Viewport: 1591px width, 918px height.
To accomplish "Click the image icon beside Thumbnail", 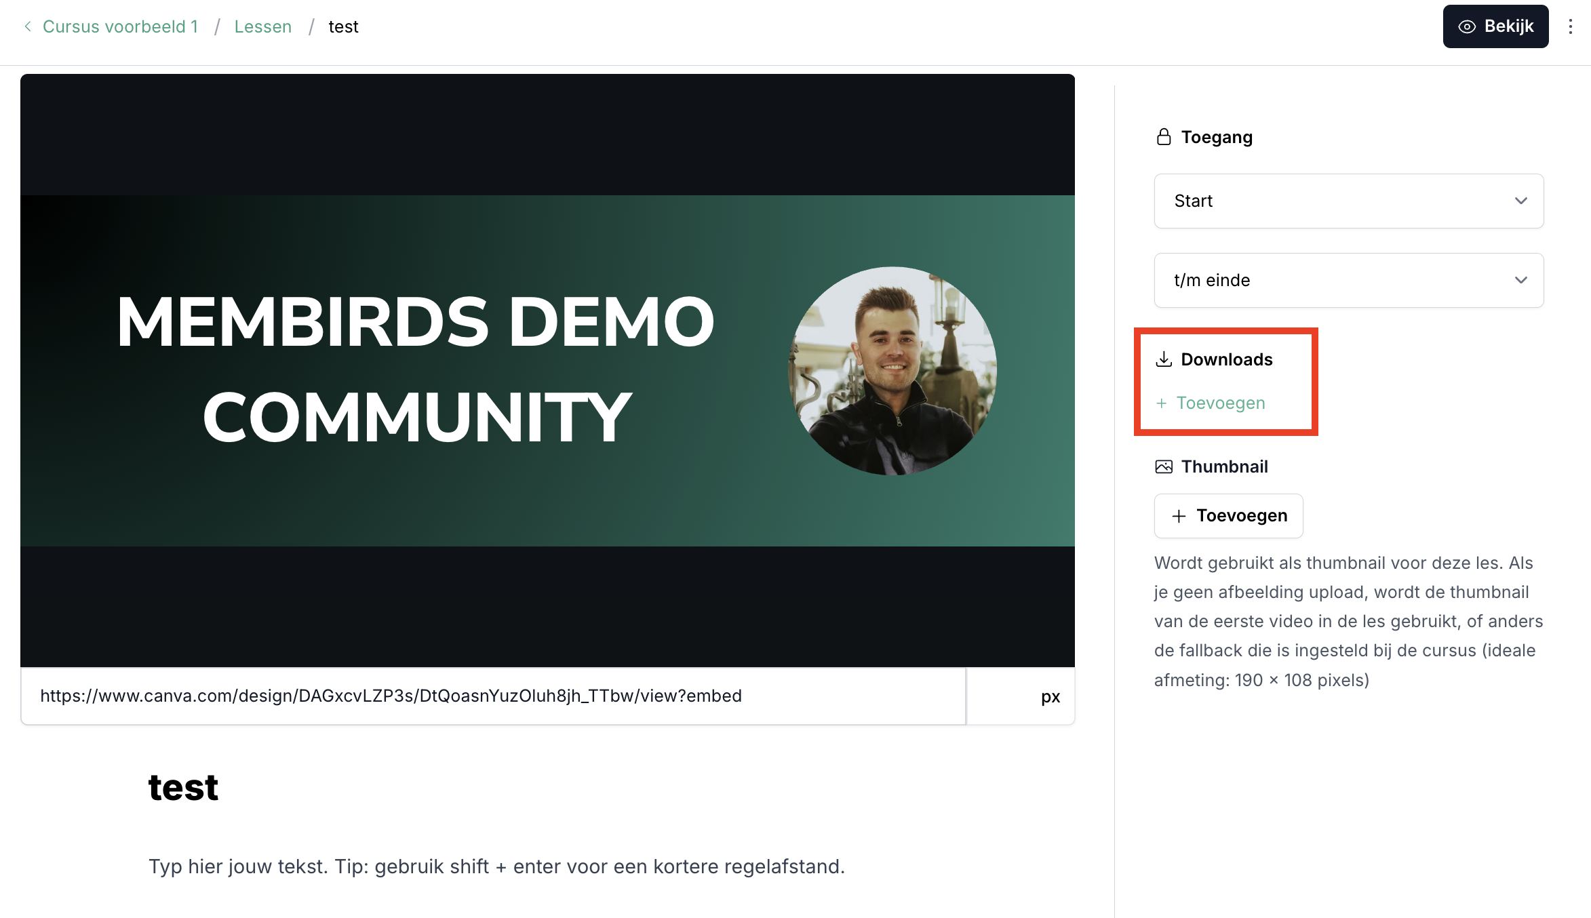I will (1164, 466).
